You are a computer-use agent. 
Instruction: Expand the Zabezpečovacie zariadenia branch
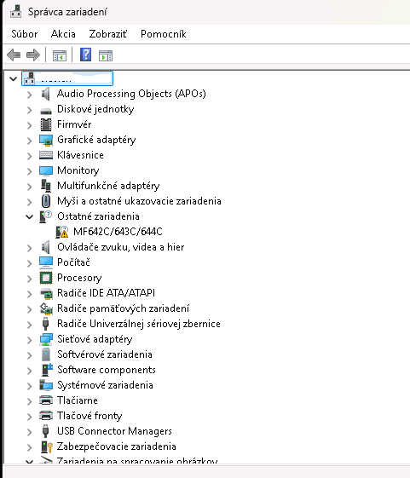pos(29,447)
